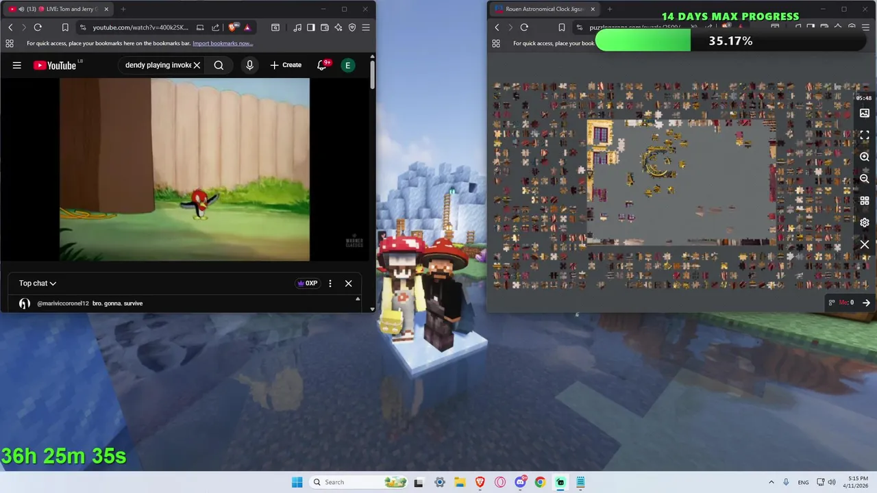Screen dimensions: 877x493
Task: Toggle puzzle fullscreen mode
Action: [x=865, y=135]
